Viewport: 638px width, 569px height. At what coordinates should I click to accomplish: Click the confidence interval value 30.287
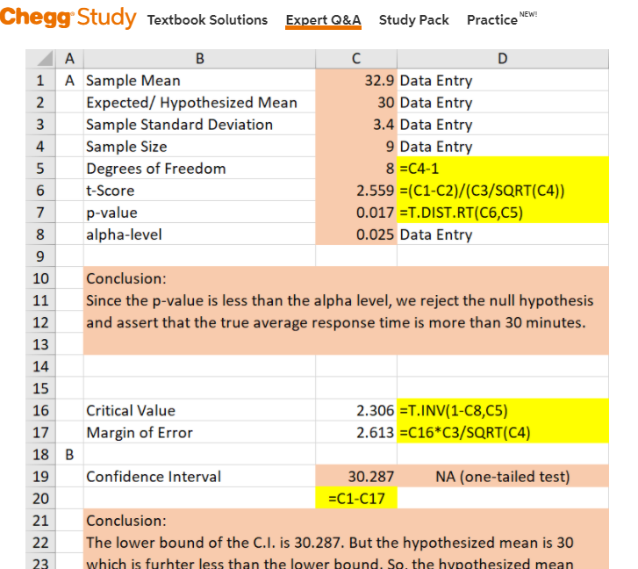[x=356, y=476]
